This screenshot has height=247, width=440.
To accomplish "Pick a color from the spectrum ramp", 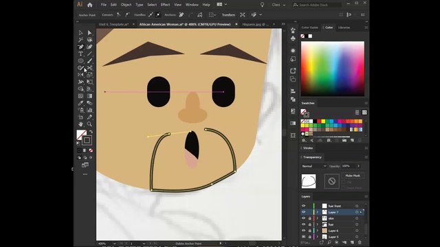I will (x=333, y=69).
